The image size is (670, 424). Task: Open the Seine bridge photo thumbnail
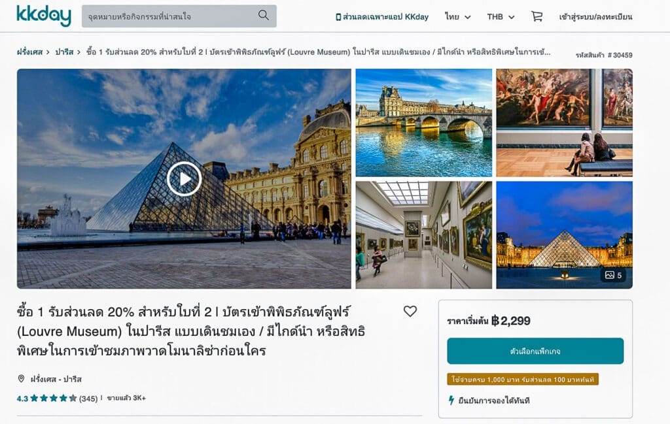coord(424,123)
